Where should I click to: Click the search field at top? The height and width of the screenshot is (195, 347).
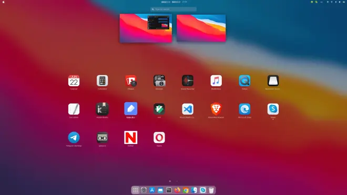tap(173, 9)
